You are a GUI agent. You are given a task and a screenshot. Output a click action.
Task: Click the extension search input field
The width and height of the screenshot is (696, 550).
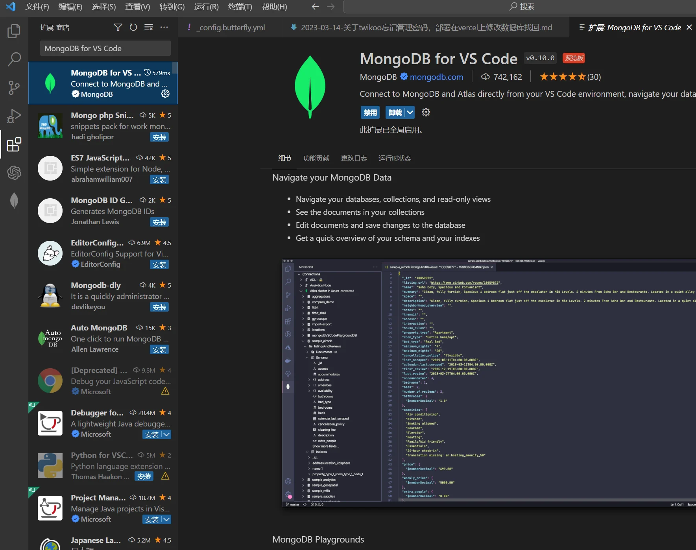pyautogui.click(x=105, y=48)
